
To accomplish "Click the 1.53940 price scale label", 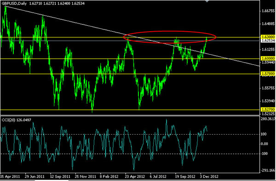I will pyautogui.click(x=268, y=101).
